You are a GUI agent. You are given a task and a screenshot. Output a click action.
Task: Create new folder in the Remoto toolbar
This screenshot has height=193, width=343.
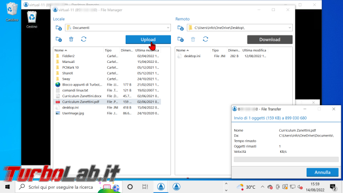tap(180, 39)
